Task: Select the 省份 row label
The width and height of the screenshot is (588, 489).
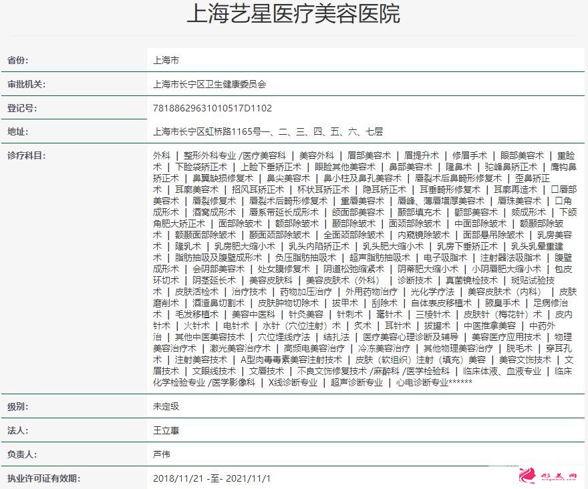Action: pos(19,59)
